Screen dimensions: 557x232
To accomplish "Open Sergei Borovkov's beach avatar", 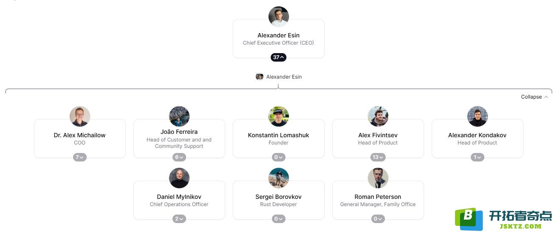I will coord(279,178).
